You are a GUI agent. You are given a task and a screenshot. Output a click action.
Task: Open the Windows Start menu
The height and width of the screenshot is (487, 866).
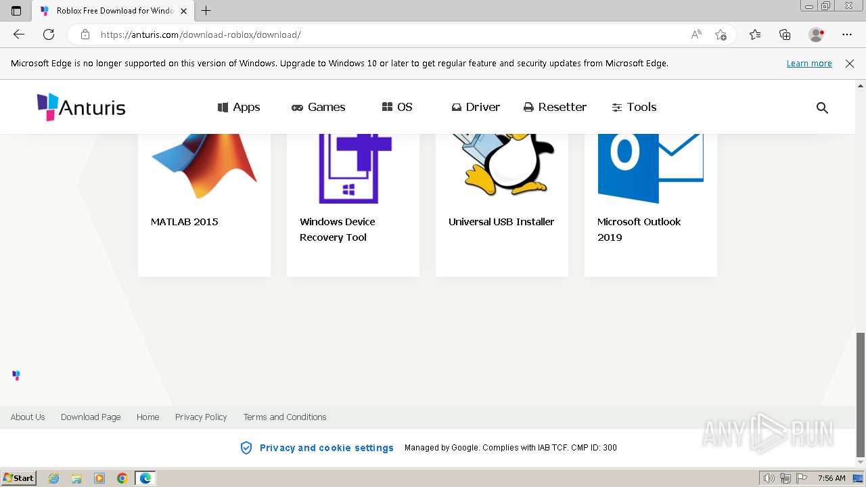[x=19, y=478]
